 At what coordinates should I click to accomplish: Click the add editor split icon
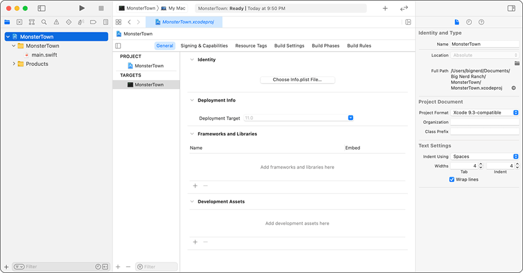click(408, 22)
